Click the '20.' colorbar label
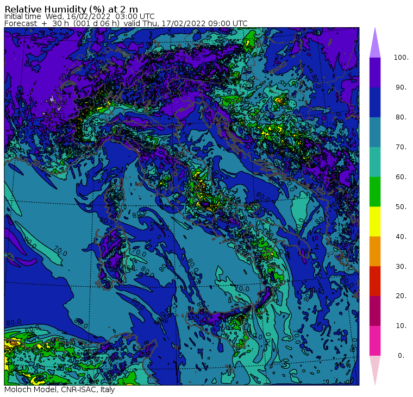Image resolution: width=413 pixels, height=397 pixels. click(x=401, y=296)
